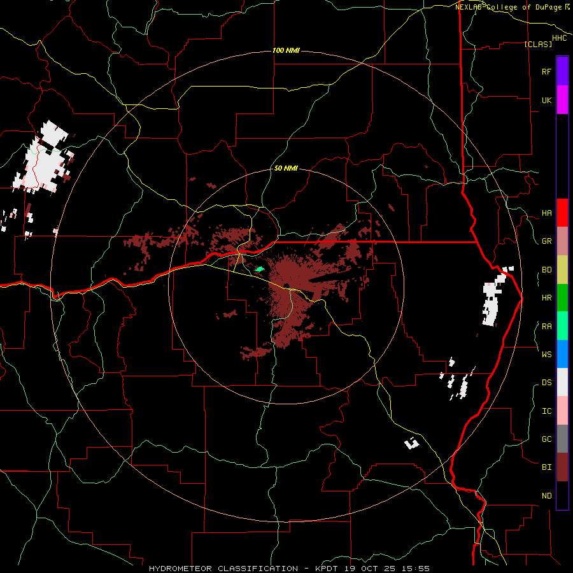
Task: Click the ND black legend swatch
Action: click(562, 495)
